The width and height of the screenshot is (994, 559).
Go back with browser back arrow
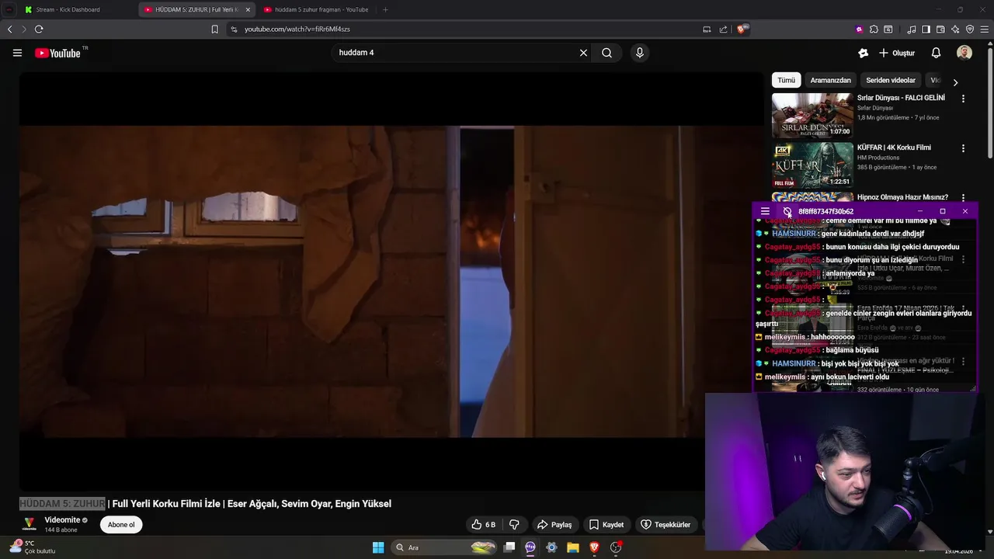(9, 30)
